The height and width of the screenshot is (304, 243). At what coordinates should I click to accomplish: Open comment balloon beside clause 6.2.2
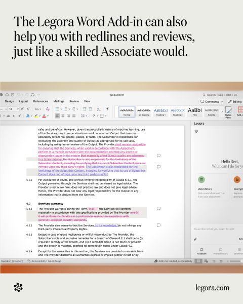[x=158, y=225]
